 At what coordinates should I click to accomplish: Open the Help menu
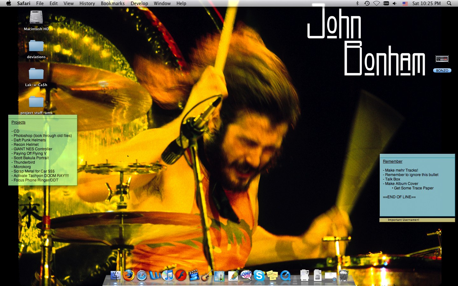click(x=181, y=3)
